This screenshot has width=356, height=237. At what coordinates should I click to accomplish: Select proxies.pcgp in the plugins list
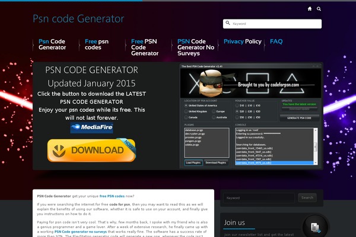tap(193, 137)
